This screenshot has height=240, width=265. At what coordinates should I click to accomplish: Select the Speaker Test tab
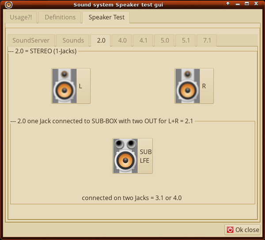coord(106,18)
